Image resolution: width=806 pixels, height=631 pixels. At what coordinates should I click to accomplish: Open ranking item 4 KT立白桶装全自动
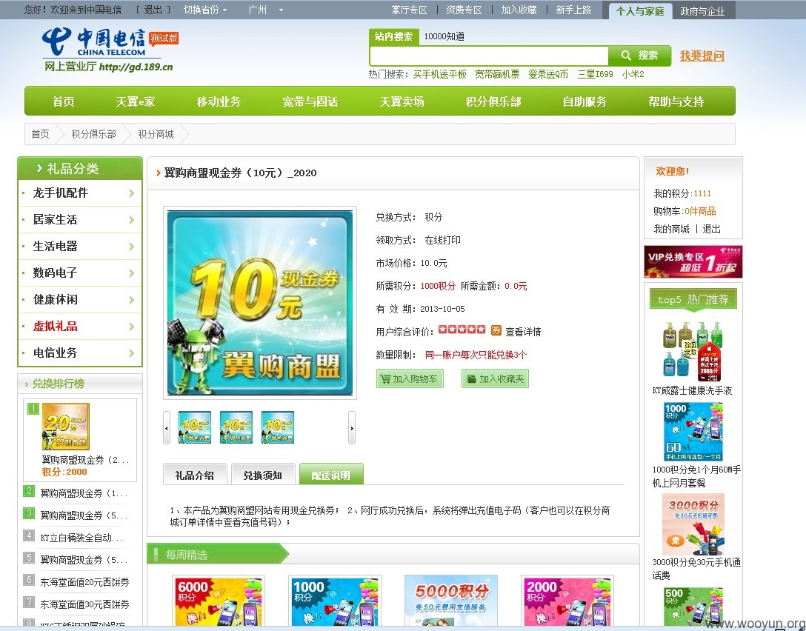pyautogui.click(x=81, y=538)
